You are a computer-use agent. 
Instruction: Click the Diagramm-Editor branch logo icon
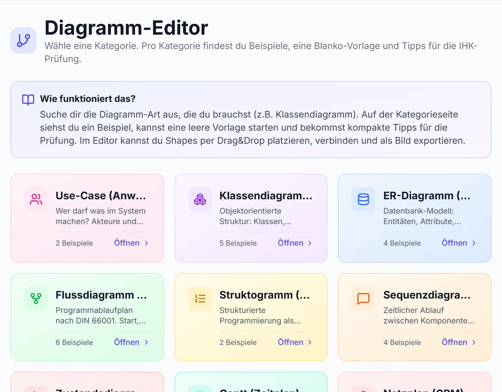(x=24, y=40)
